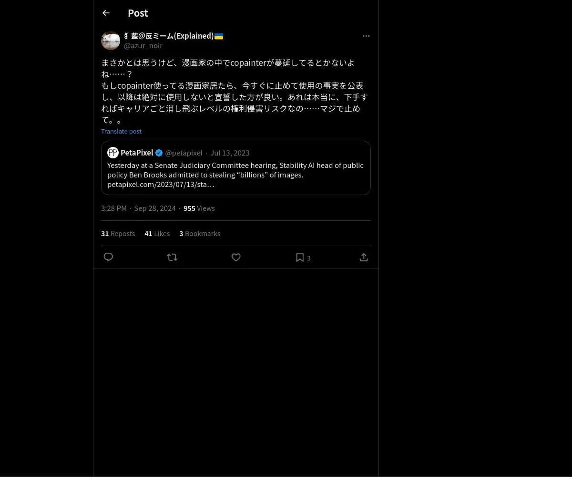The image size is (572, 477).
Task: Open the Jul 13, 2023 quoted timestamp
Action: click(x=230, y=153)
